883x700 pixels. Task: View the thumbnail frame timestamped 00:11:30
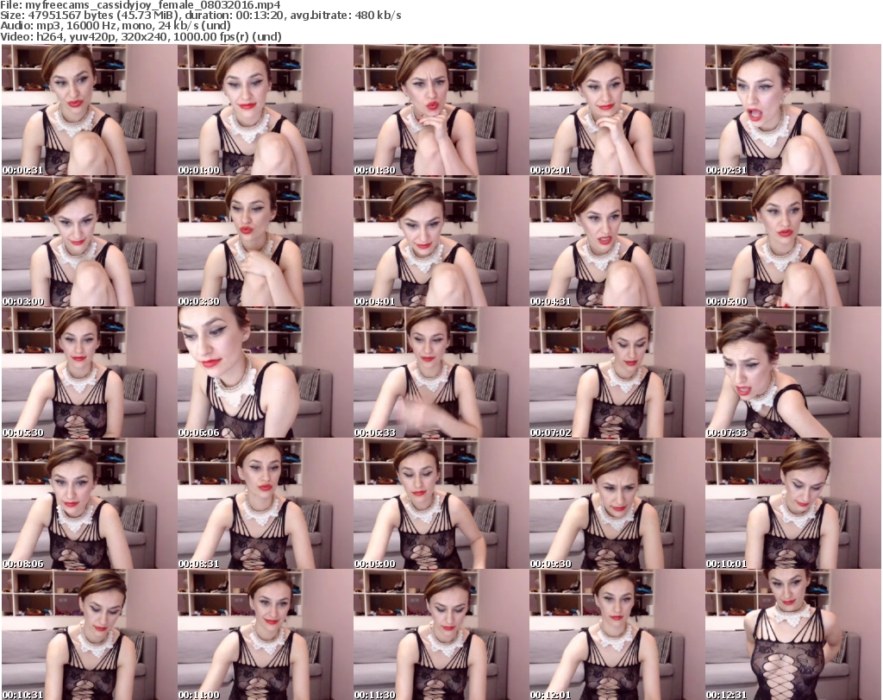coord(441,634)
